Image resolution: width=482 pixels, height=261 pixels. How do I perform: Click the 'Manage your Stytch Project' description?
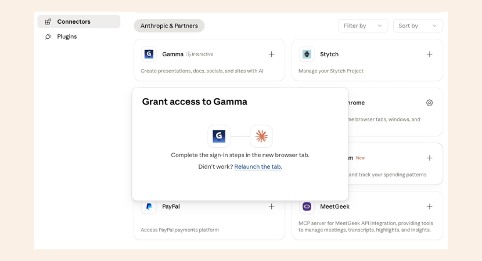click(331, 71)
